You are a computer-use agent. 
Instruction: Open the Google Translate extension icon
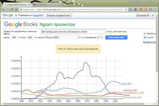(x=131, y=9)
